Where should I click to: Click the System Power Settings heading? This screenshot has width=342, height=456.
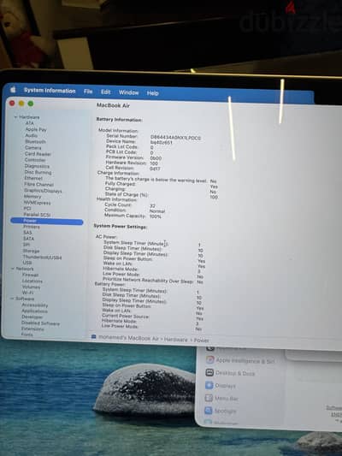(x=121, y=226)
